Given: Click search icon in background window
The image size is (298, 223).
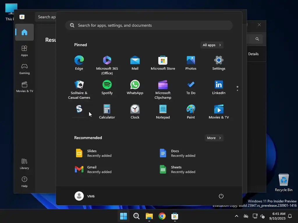Looking at the screenshot, I should click(257, 39).
